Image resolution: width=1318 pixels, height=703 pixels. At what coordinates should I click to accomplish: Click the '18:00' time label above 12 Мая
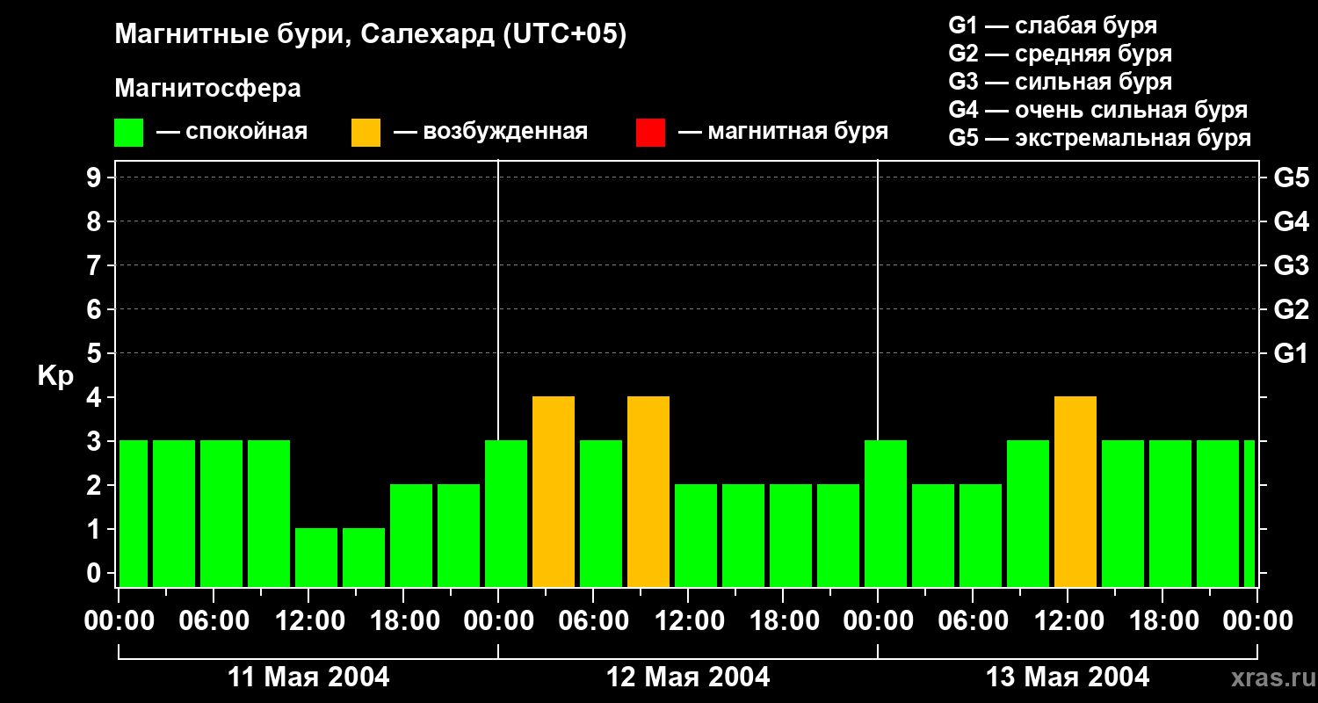[x=783, y=621]
